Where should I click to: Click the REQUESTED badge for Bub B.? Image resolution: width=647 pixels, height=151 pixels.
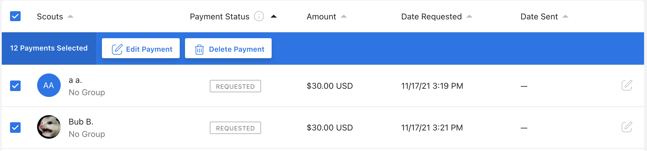235,128
